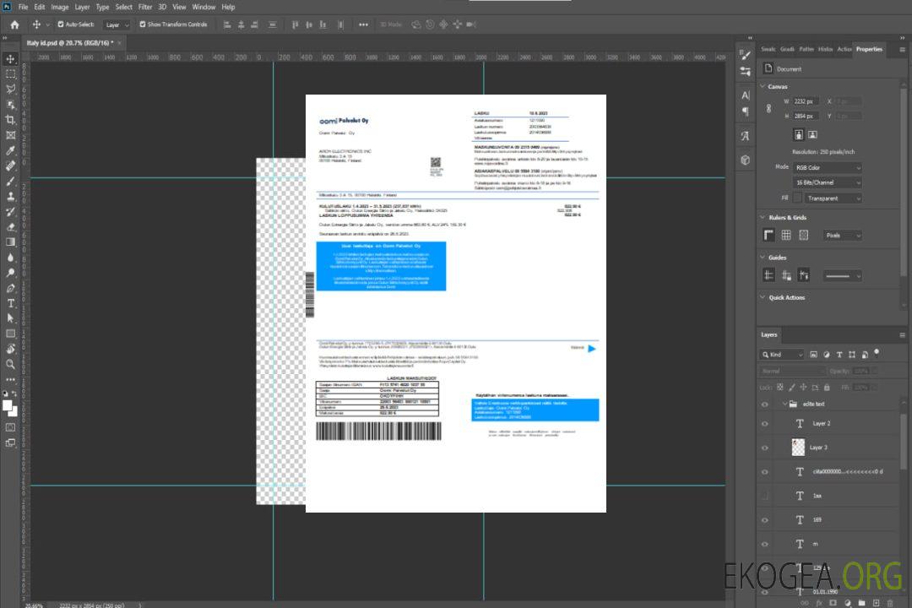Image resolution: width=912 pixels, height=608 pixels.
Task: Click the Home icon in options bar
Action: pos(14,24)
